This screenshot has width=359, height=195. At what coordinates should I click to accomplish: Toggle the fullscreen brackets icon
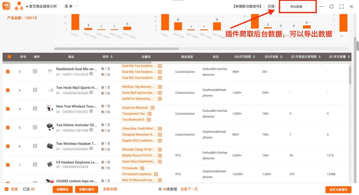(x=341, y=6)
